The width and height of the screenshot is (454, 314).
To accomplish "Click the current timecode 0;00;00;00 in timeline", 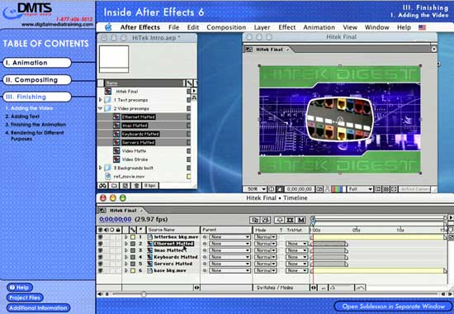I will tap(116, 220).
